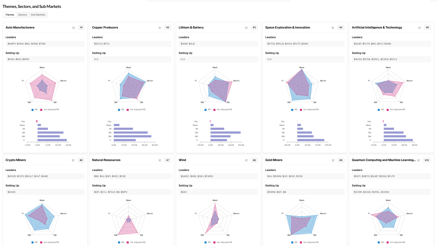Screen dimensions: 437x246
Task: Open the chart icon for Copper Producers
Action: coord(160,27)
